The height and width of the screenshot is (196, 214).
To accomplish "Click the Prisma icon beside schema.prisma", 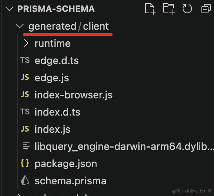I will [x=25, y=180].
